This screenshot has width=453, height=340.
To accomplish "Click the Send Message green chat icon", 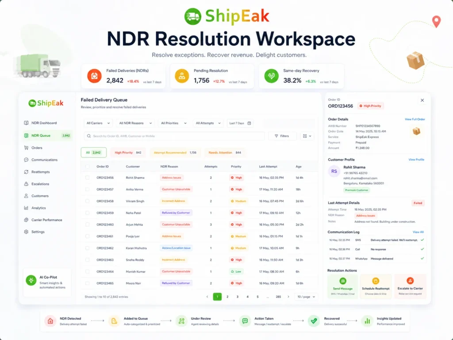I will pos(343,281).
